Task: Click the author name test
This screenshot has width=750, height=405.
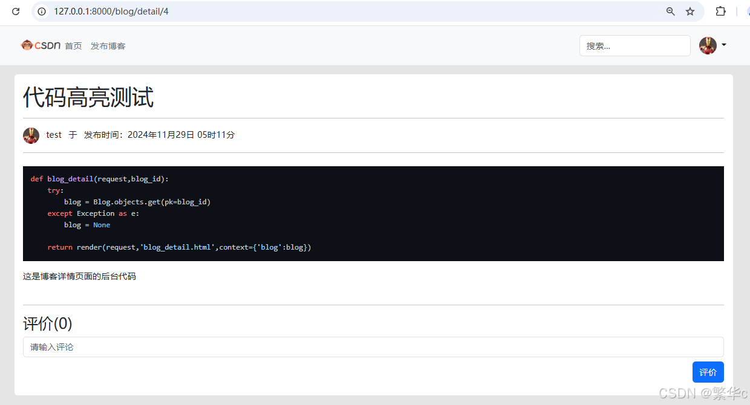Action: click(53, 135)
